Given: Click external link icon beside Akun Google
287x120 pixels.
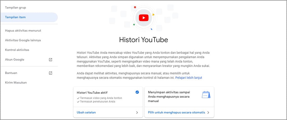Looking at the screenshot, I should 50,60.
